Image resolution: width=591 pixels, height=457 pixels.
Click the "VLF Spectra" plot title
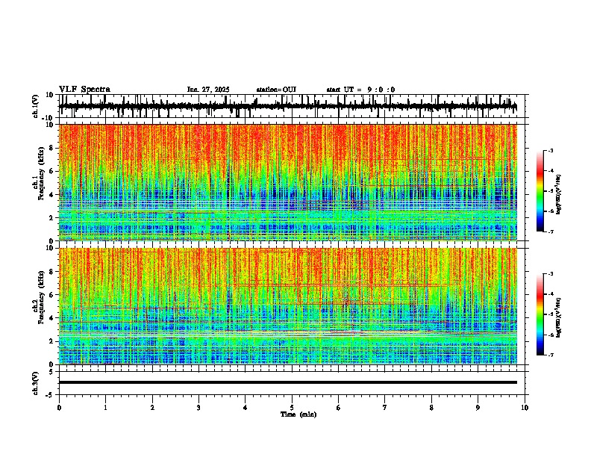point(84,90)
